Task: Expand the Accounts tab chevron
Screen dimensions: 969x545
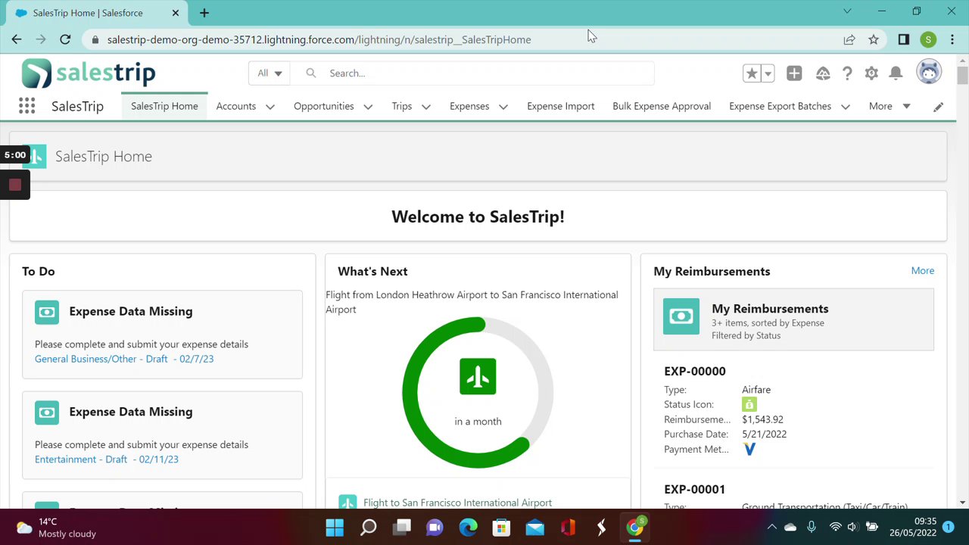Action: [x=270, y=107]
